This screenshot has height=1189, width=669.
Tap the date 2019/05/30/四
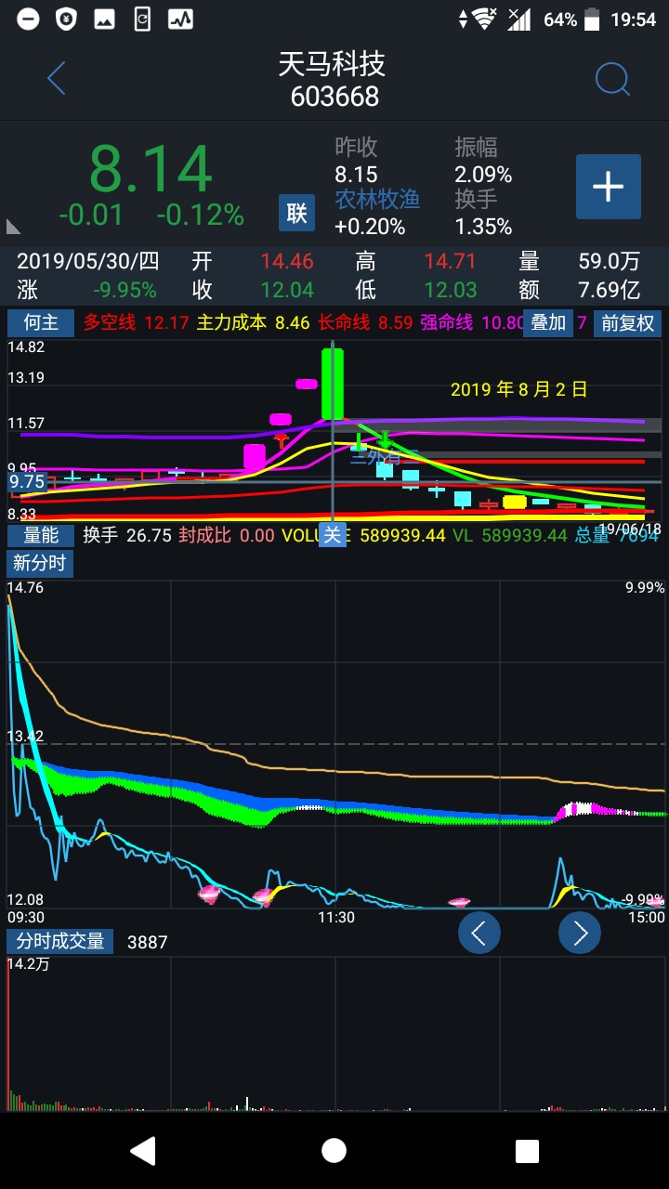pyautogui.click(x=87, y=262)
